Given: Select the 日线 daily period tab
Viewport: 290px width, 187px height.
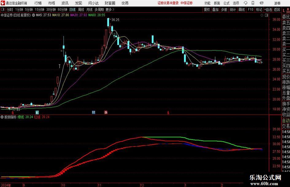Looking at the screenshot, I should pos(72,10).
